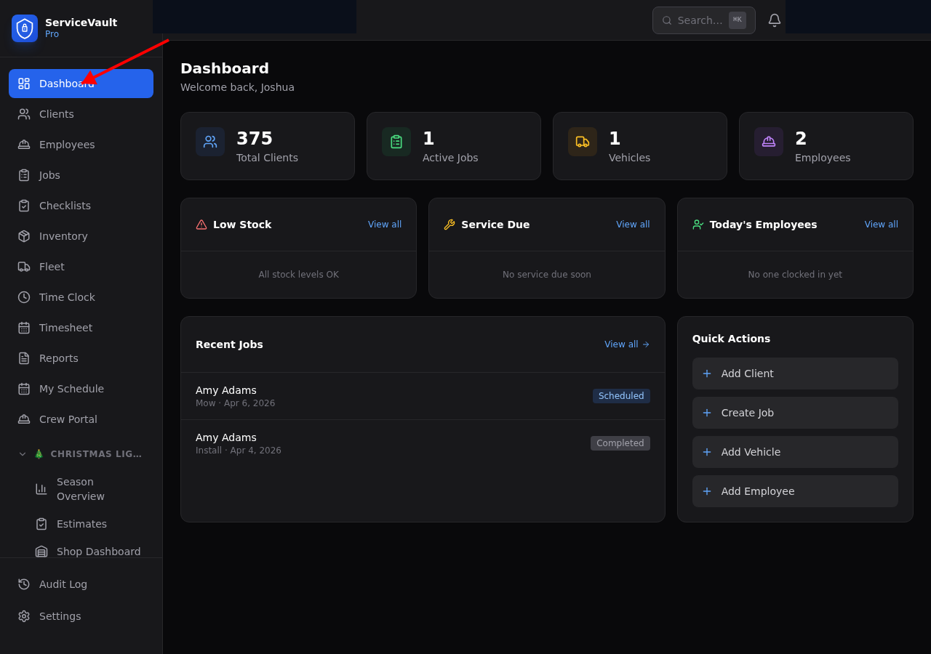
Task: Click the Fleet truck icon in sidebar
Action: coord(23,267)
